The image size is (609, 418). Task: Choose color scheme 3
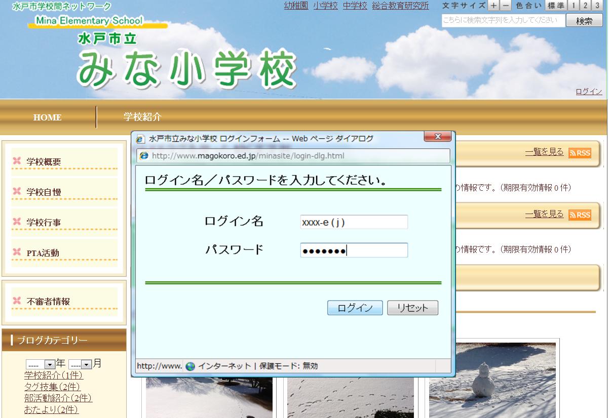[598, 6]
